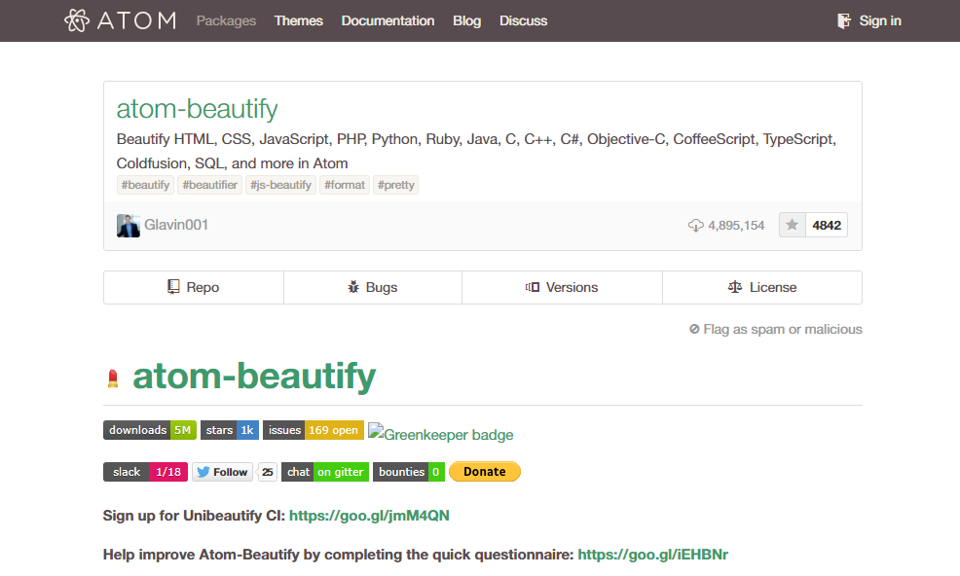Click the Bugs bug icon
Viewport: 960px width, 576px height.
(x=353, y=287)
